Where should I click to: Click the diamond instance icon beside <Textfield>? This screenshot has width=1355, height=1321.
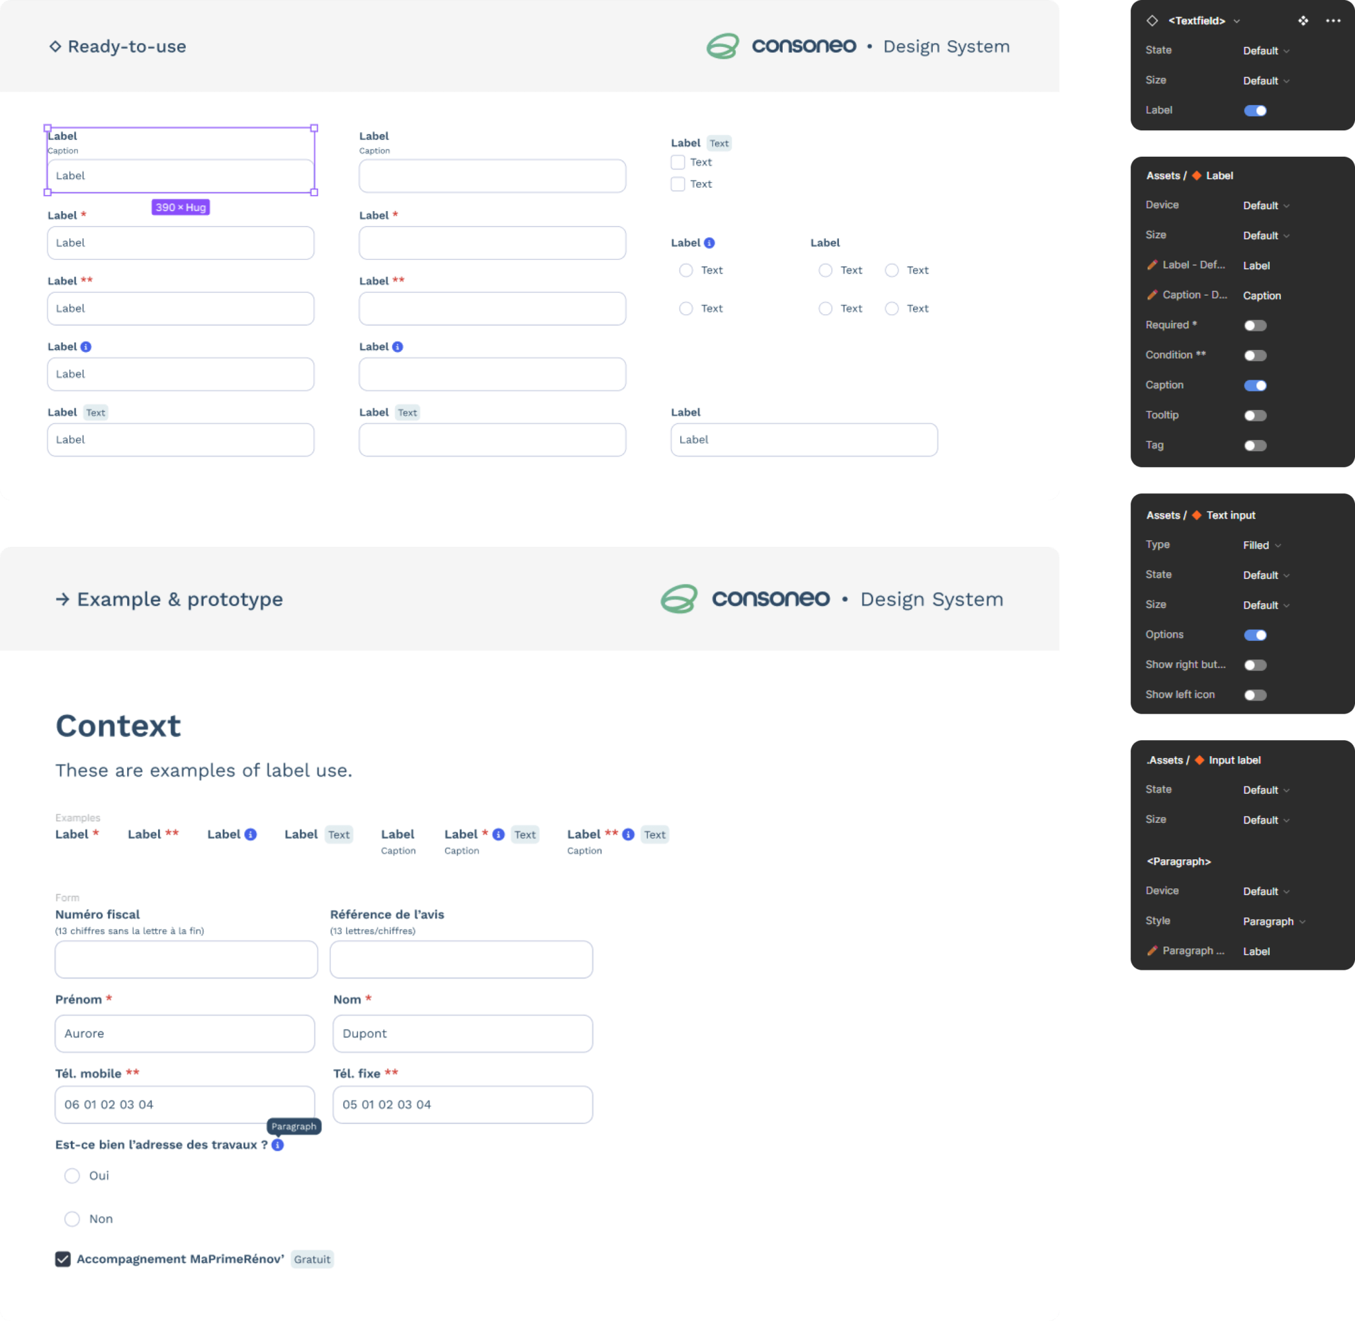click(x=1152, y=21)
